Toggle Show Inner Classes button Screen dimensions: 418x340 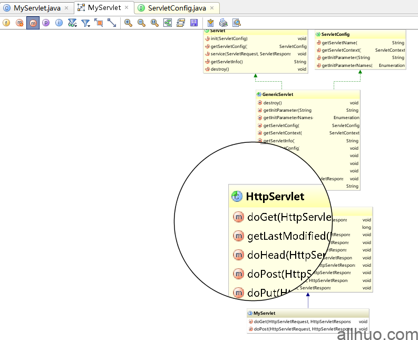(59, 23)
